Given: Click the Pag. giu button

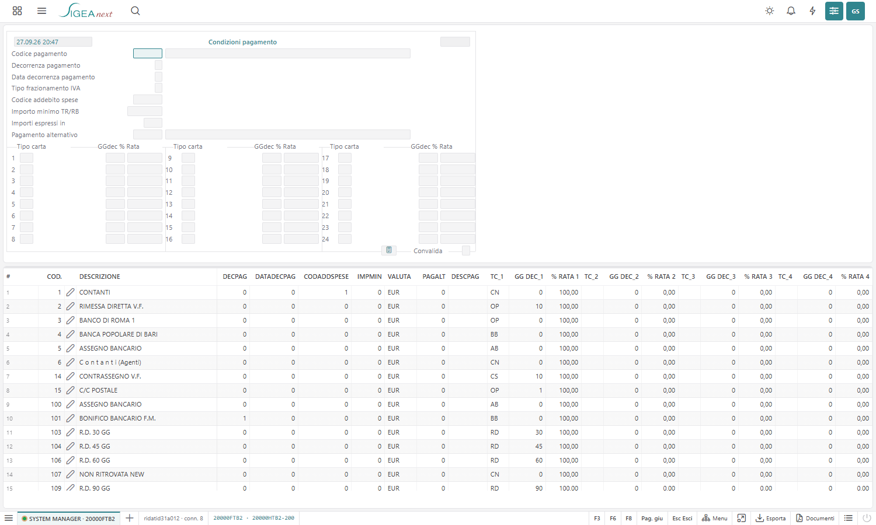Looking at the screenshot, I should (652, 518).
